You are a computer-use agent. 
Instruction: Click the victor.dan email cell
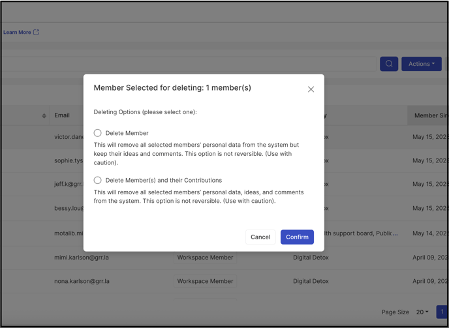pos(69,137)
